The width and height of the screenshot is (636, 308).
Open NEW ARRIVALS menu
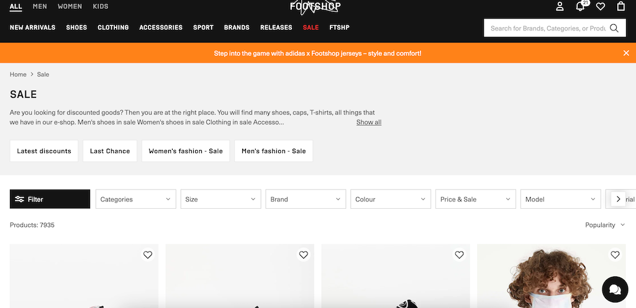[32, 27]
